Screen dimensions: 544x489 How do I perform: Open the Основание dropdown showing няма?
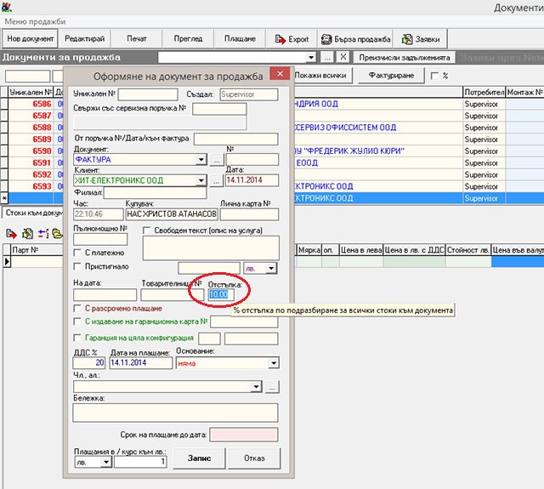[x=274, y=363]
